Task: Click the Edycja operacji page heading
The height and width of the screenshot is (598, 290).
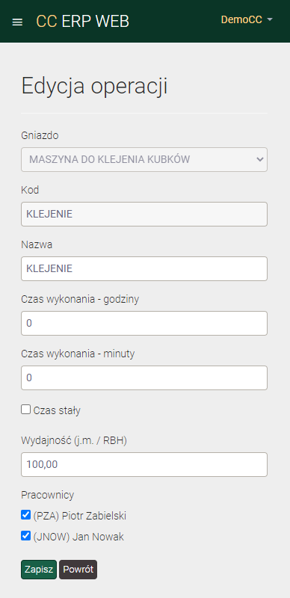Action: (94, 86)
